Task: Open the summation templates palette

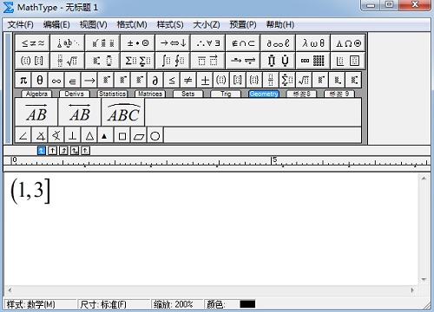Action: click(x=138, y=61)
